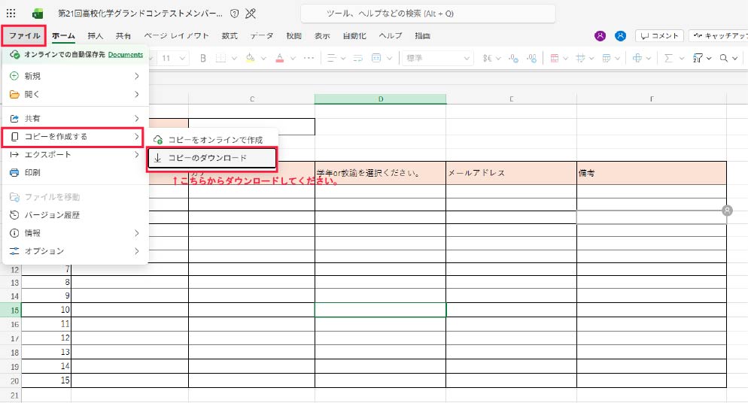748x403 pixels.
Task: Switch to the データ ribbon tab
Action: click(262, 36)
